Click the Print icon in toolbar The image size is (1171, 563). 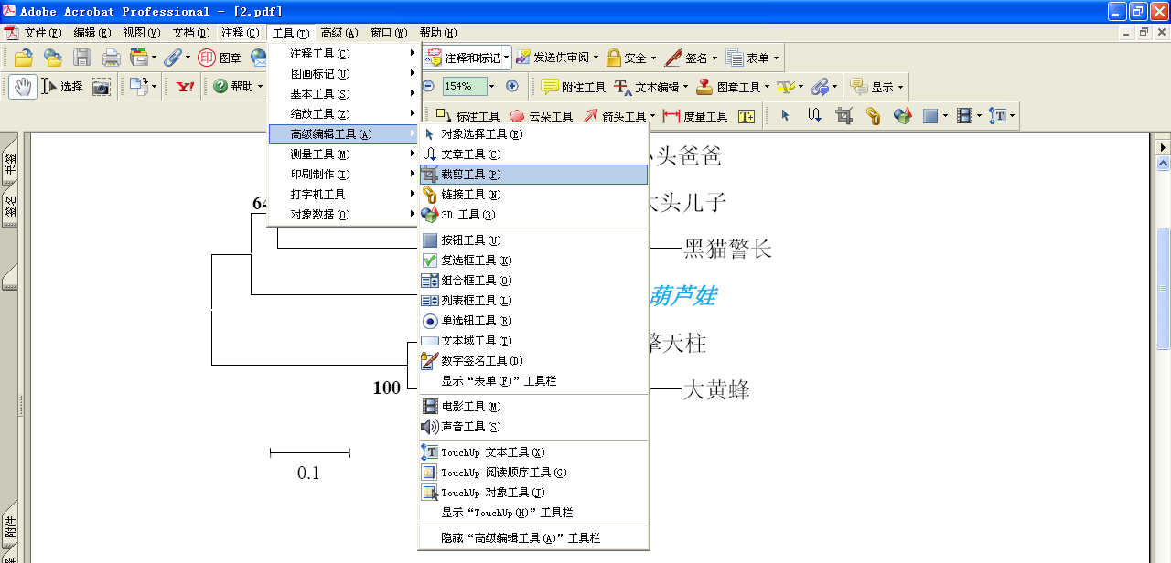click(x=112, y=58)
